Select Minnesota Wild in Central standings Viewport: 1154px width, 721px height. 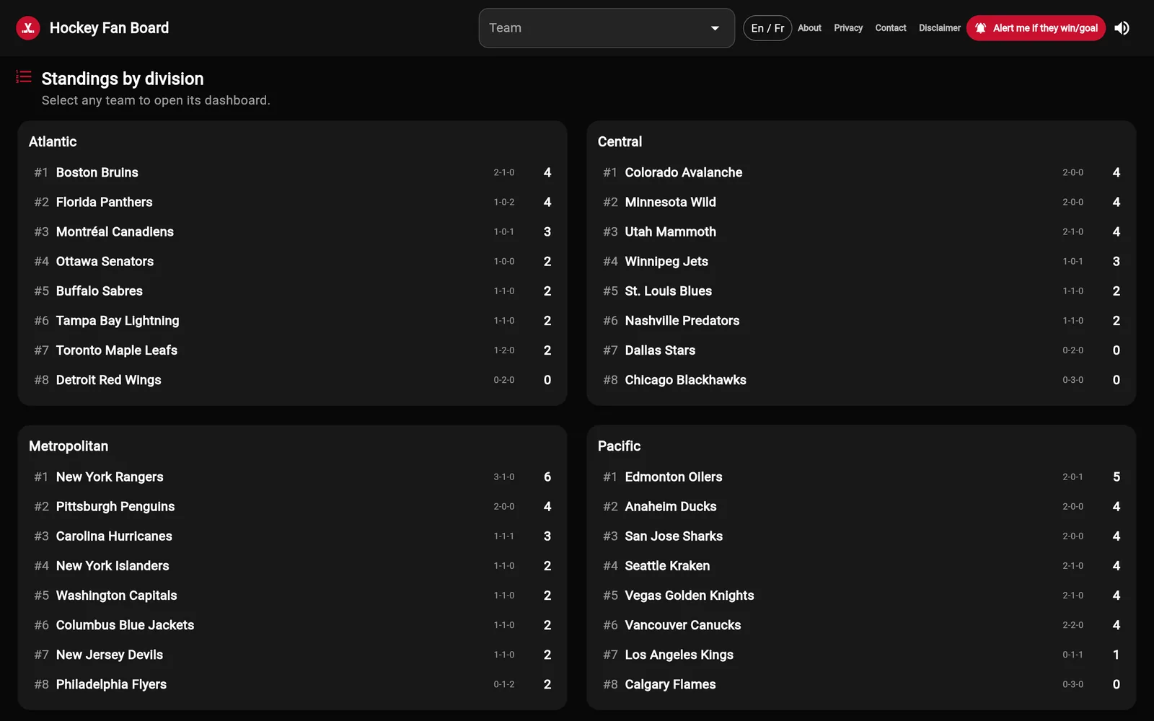click(861, 202)
